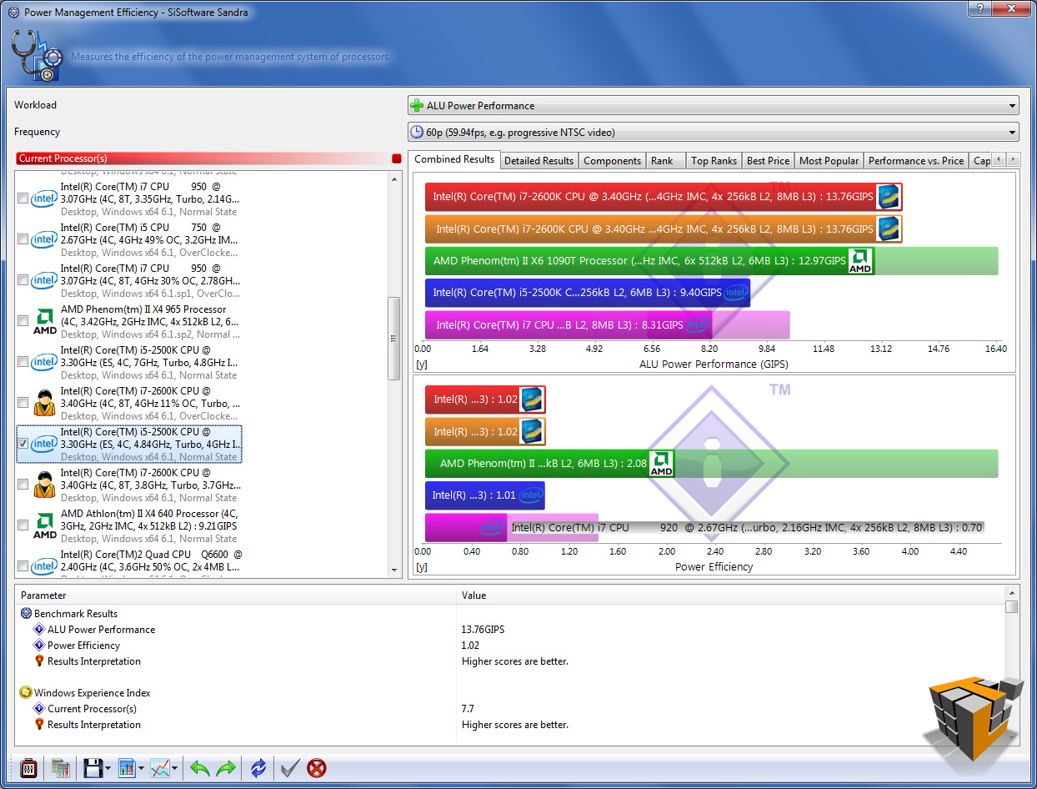Screen dimensions: 1037x789
Task: Check Core i5-2500K 7GHz Turbo entry
Action: (x=23, y=362)
